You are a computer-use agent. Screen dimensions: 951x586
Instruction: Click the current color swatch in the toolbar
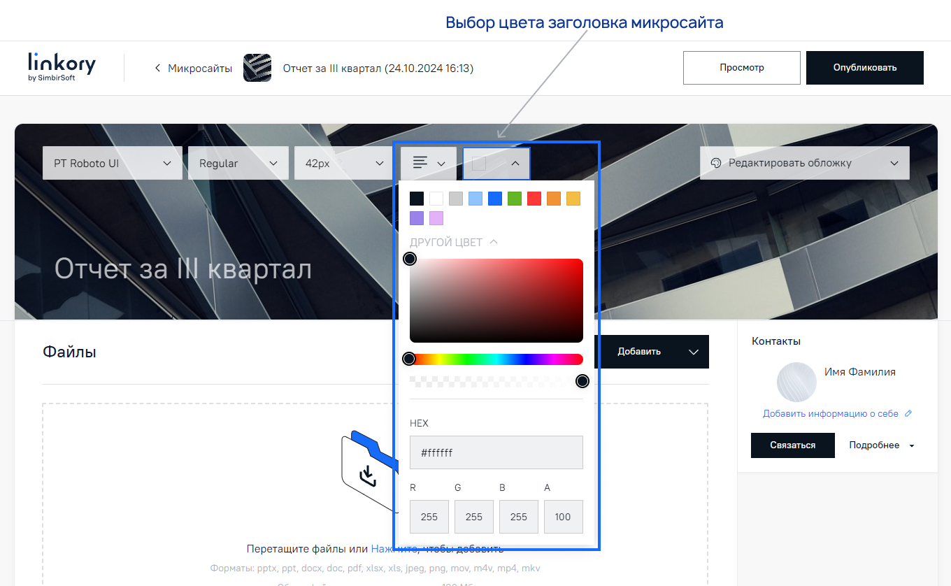coord(480,162)
